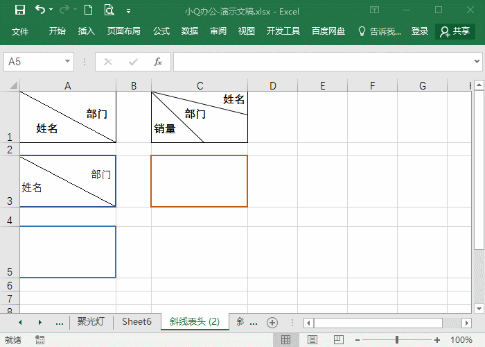Viewport: 485px width, 347px height.
Task: Click horizontal scrollbar left arrow
Action: [308, 323]
